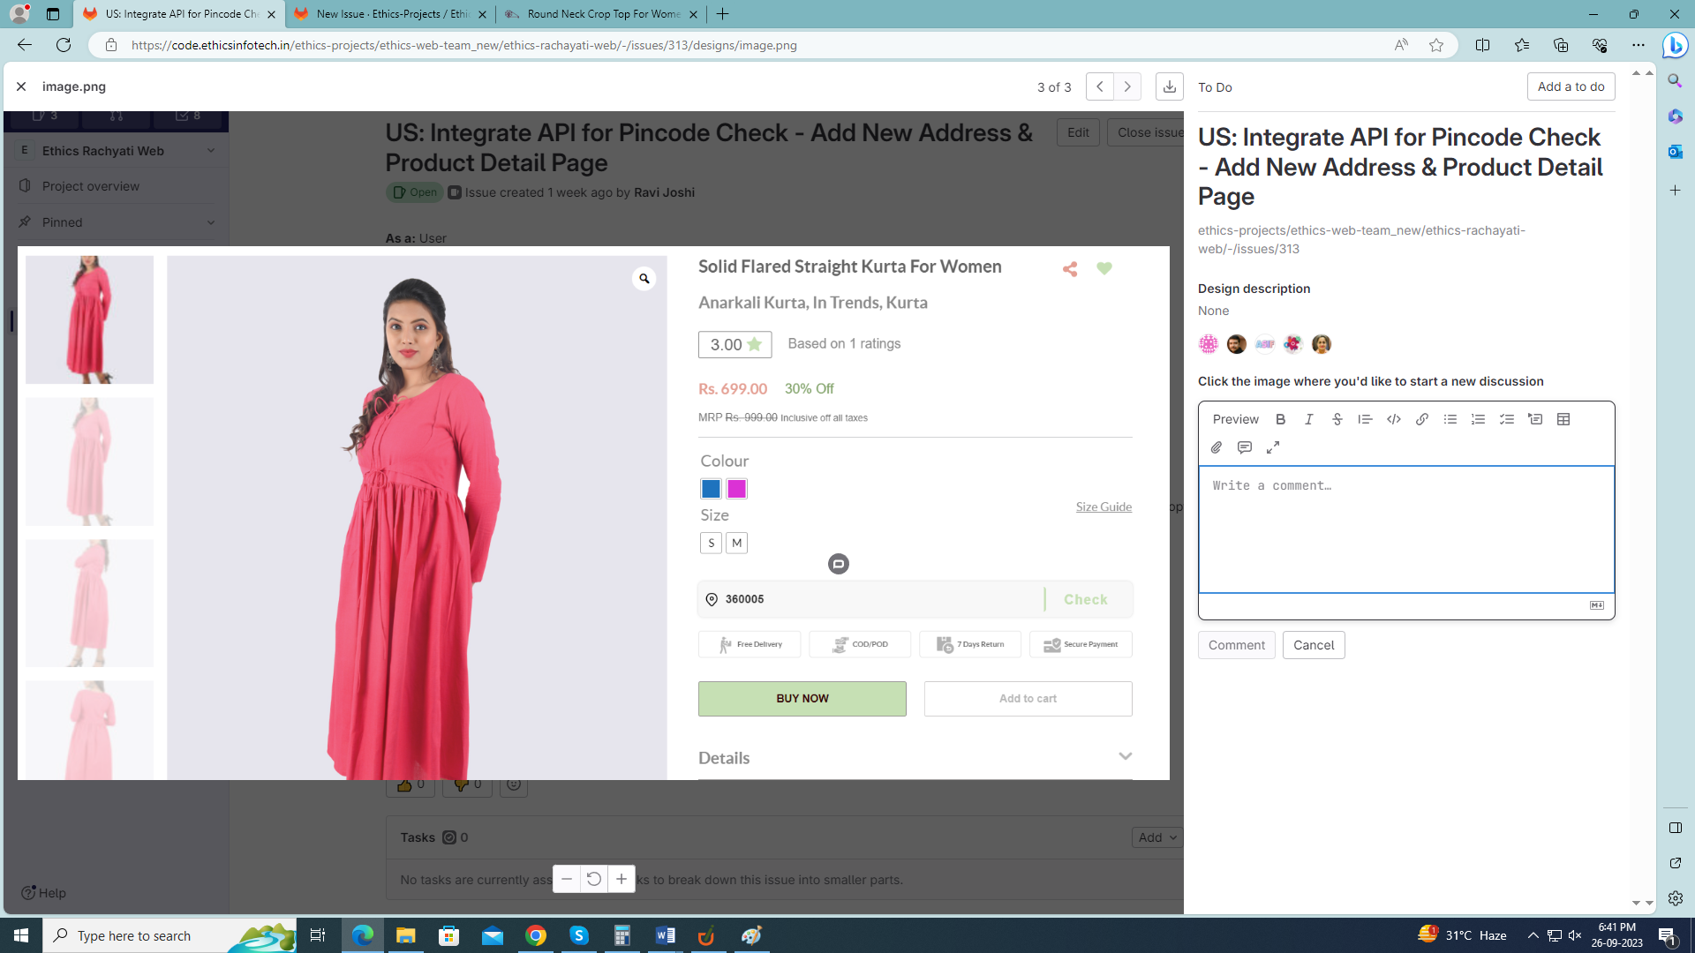This screenshot has height=953, width=1695.
Task: Toggle editor full screen mode
Action: click(x=1272, y=447)
